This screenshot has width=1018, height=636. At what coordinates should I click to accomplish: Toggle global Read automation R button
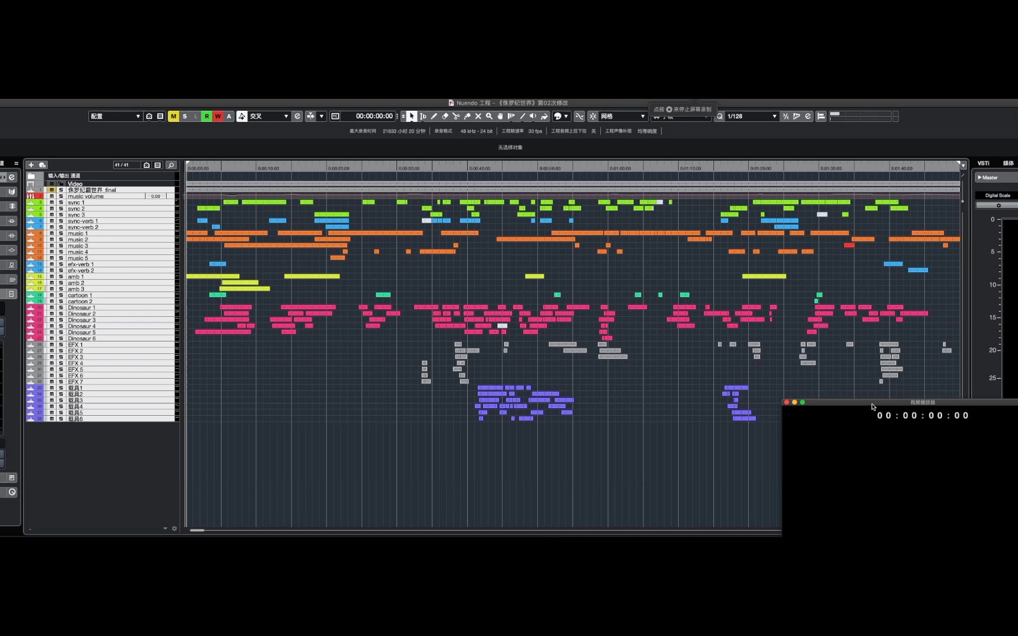pos(207,117)
